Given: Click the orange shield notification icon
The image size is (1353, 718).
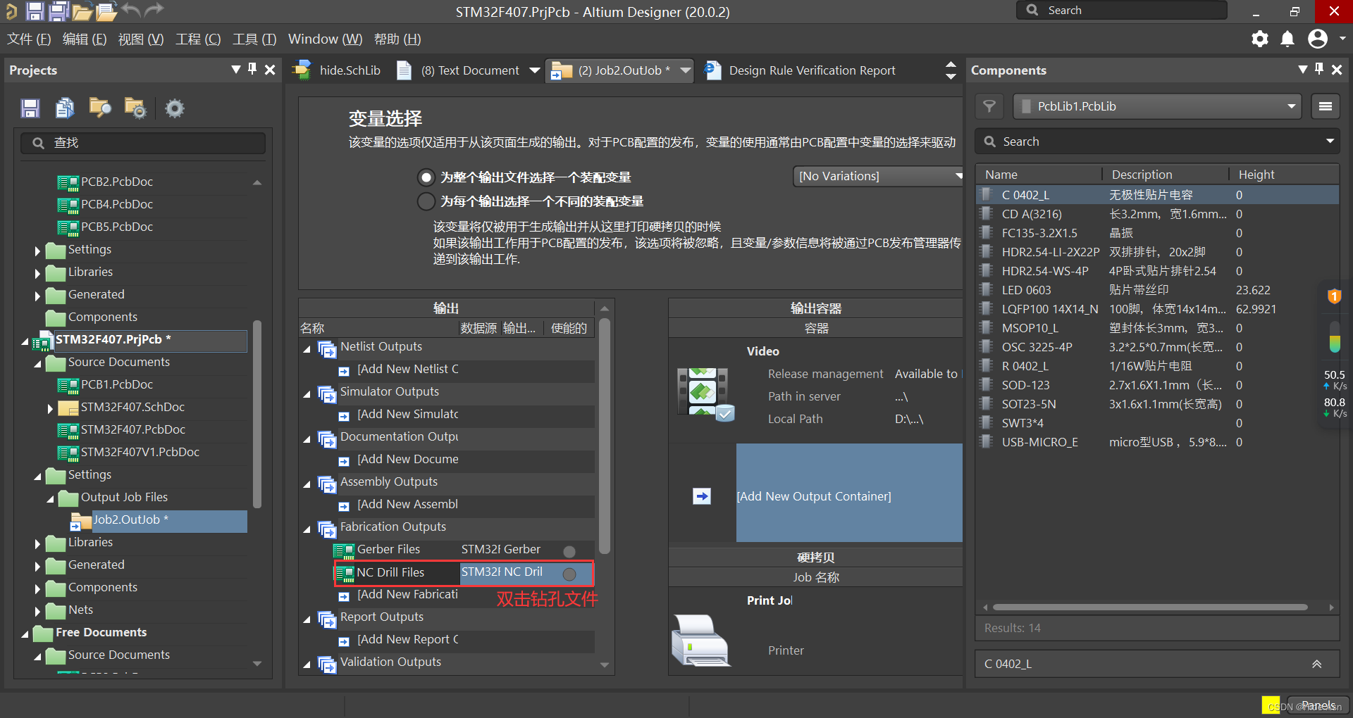Looking at the screenshot, I should point(1334,296).
